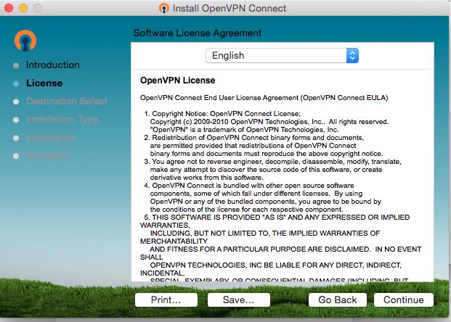
Task: Click the white bullet beside Destination Select
Action: (16, 102)
